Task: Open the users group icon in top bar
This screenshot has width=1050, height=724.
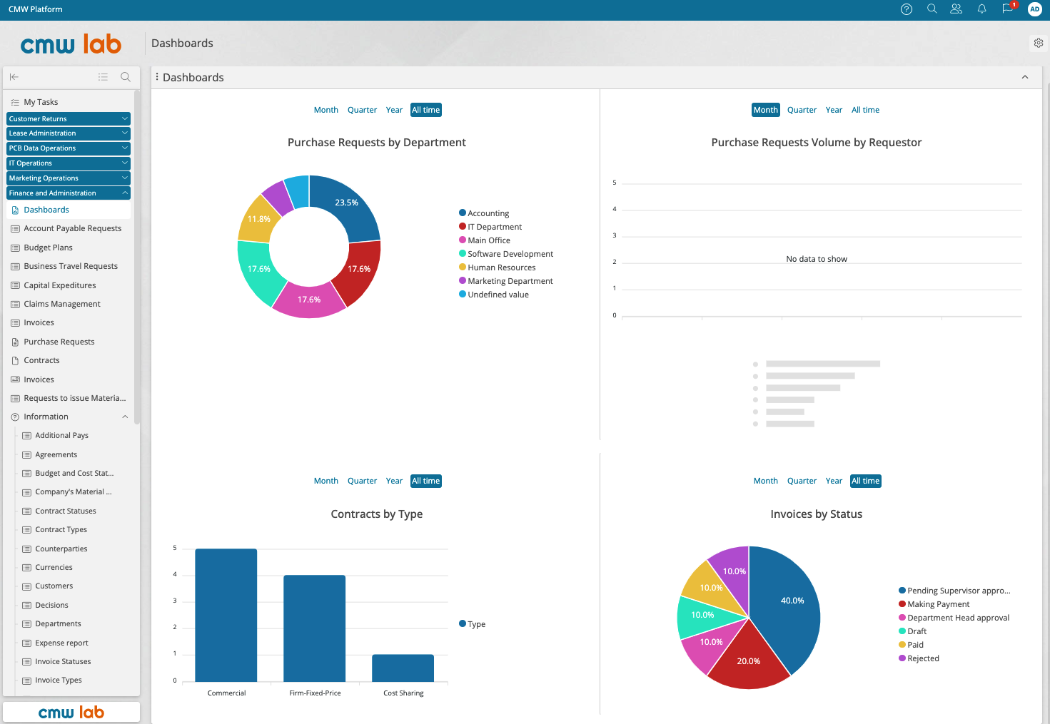Action: coord(956,9)
